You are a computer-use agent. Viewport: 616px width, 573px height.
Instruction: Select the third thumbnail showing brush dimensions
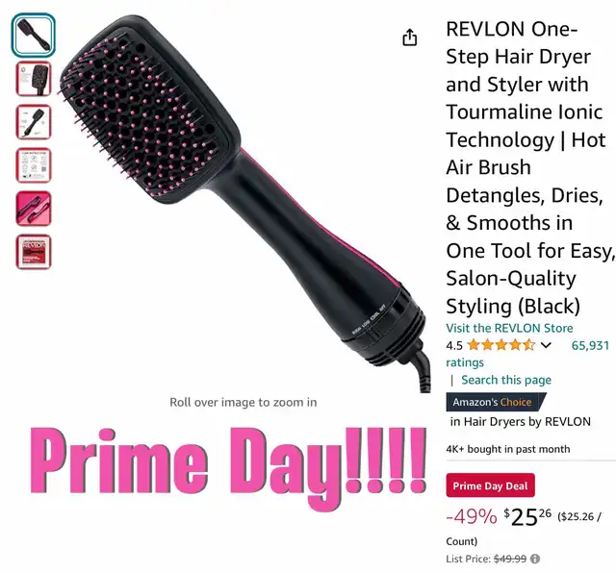34,122
